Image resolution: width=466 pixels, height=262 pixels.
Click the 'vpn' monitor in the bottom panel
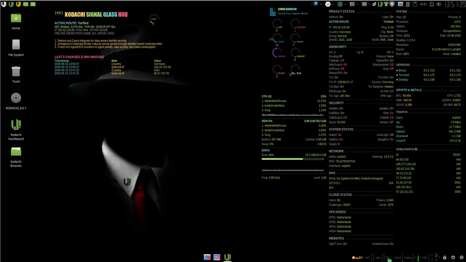pos(378,257)
